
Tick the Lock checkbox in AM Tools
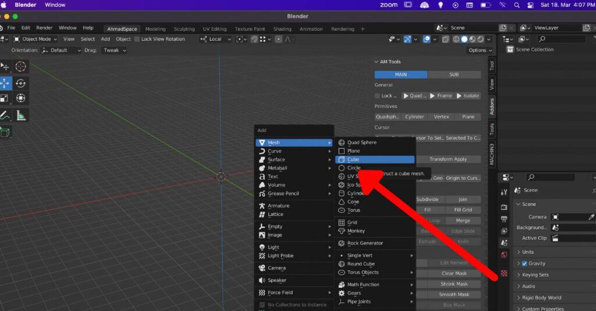tap(377, 96)
